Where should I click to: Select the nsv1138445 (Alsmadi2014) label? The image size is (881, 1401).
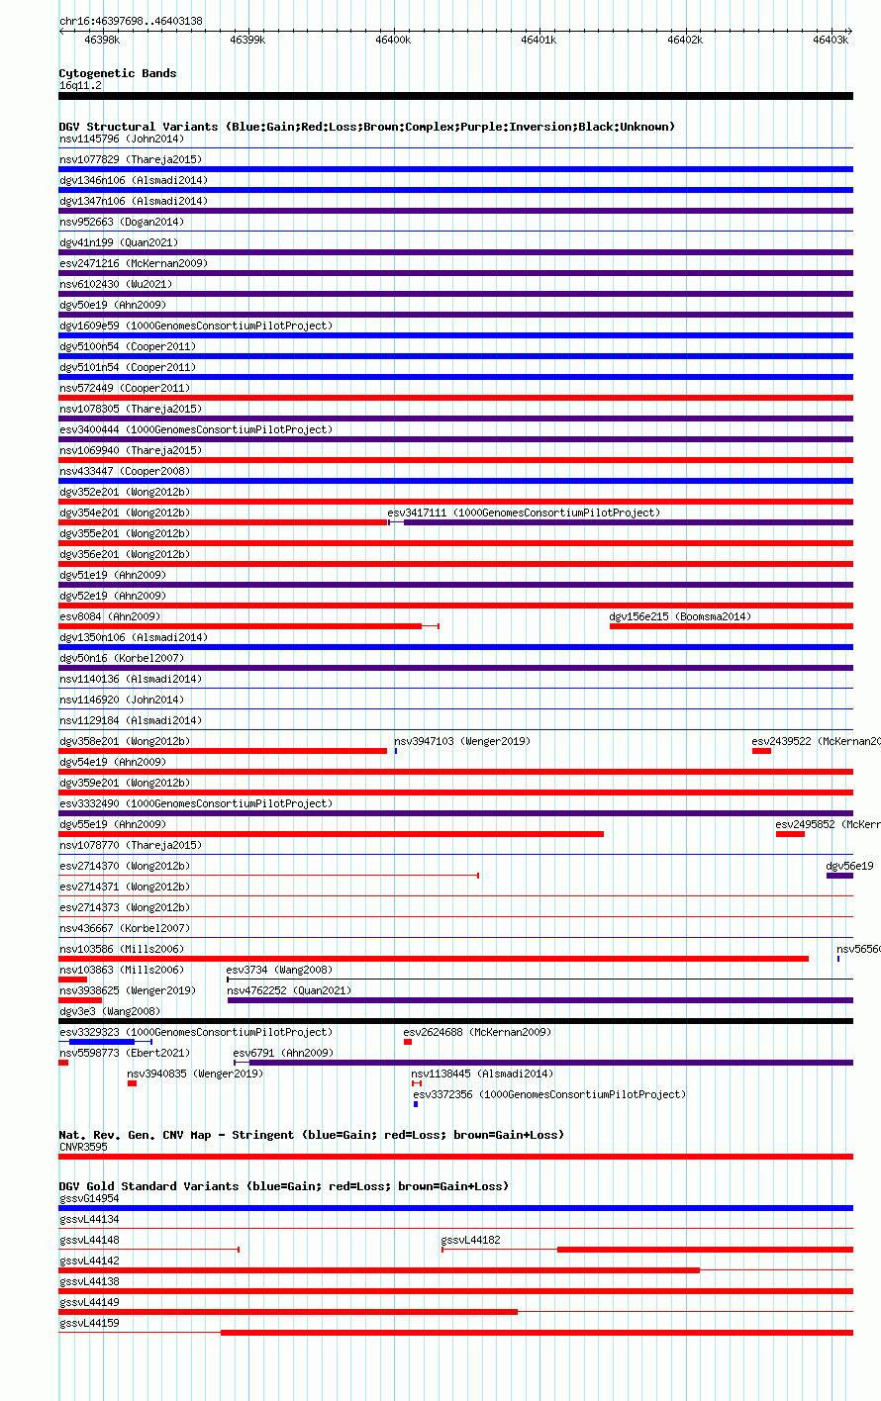click(x=483, y=1074)
